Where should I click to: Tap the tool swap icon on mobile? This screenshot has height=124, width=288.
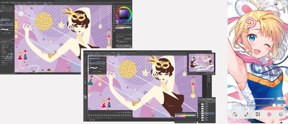point(235,114)
